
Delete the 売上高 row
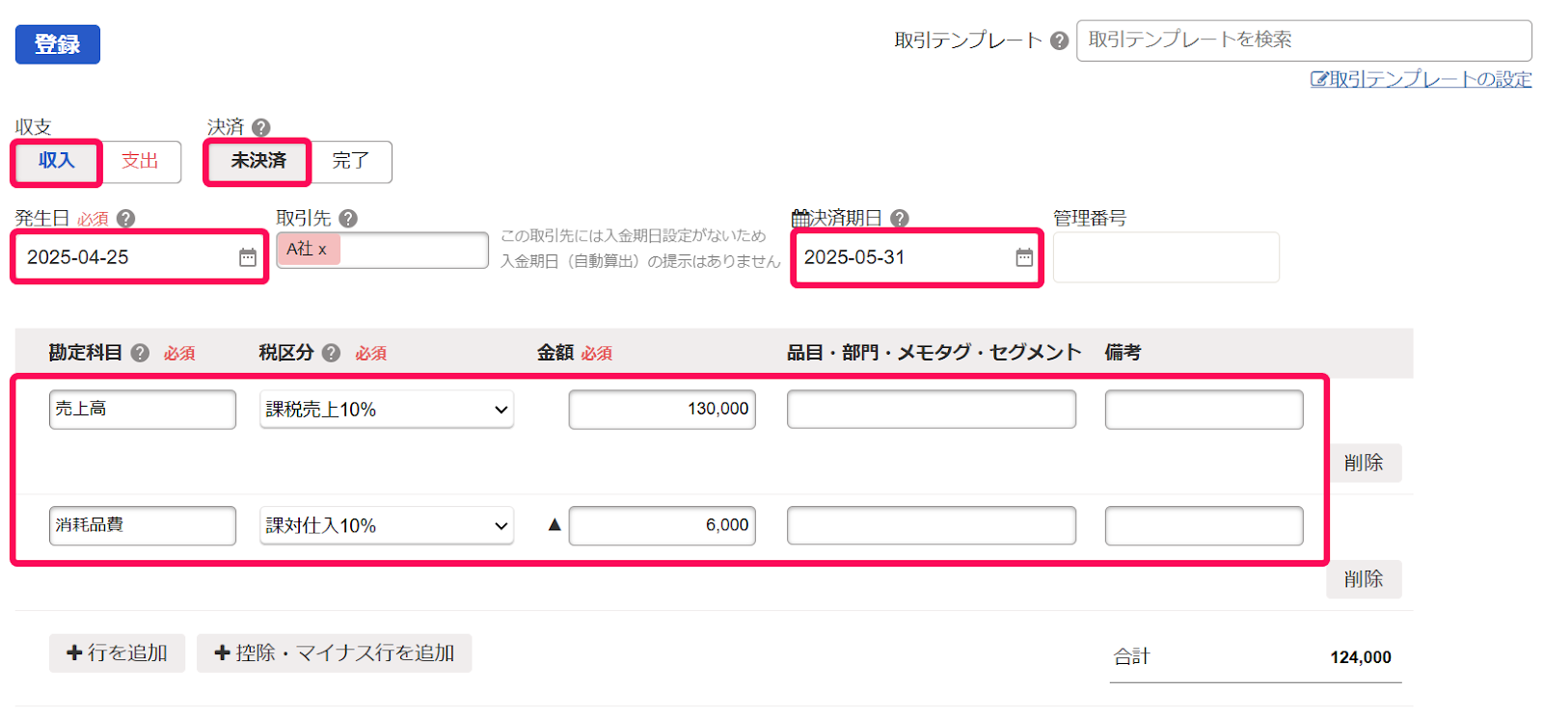point(1364,464)
